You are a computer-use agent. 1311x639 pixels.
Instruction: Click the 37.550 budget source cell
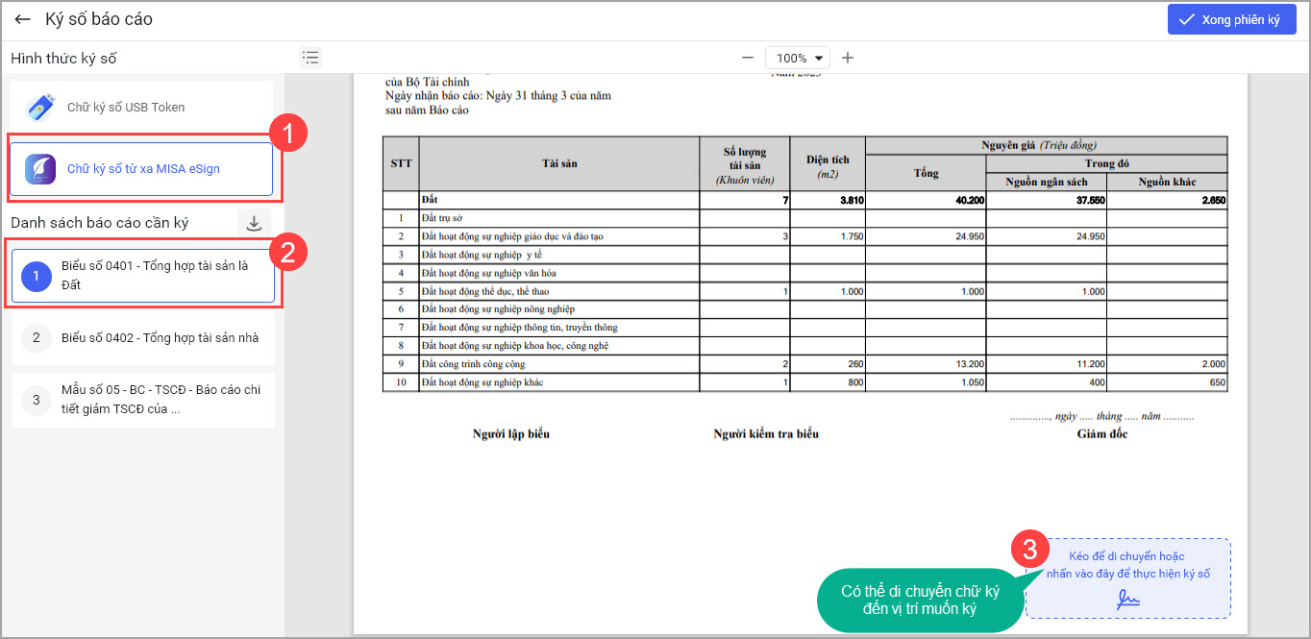[x=1047, y=200]
